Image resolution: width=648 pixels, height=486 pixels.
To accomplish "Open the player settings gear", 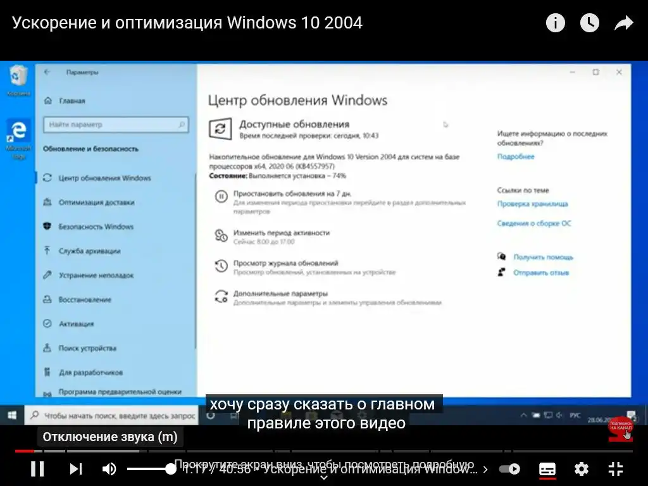I will pos(582,469).
